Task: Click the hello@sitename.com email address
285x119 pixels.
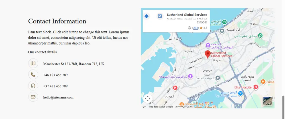Action: [x=58, y=97]
